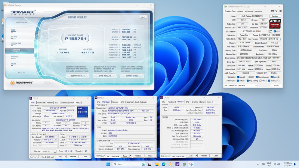
Task: Open the Bench tab in the CPU-Z CPU window
Action: click(71, 103)
